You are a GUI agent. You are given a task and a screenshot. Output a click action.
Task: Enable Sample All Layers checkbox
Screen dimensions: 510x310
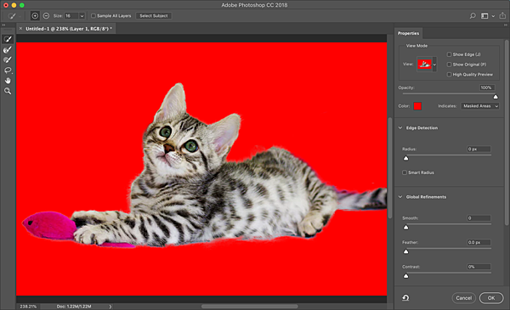(x=93, y=15)
